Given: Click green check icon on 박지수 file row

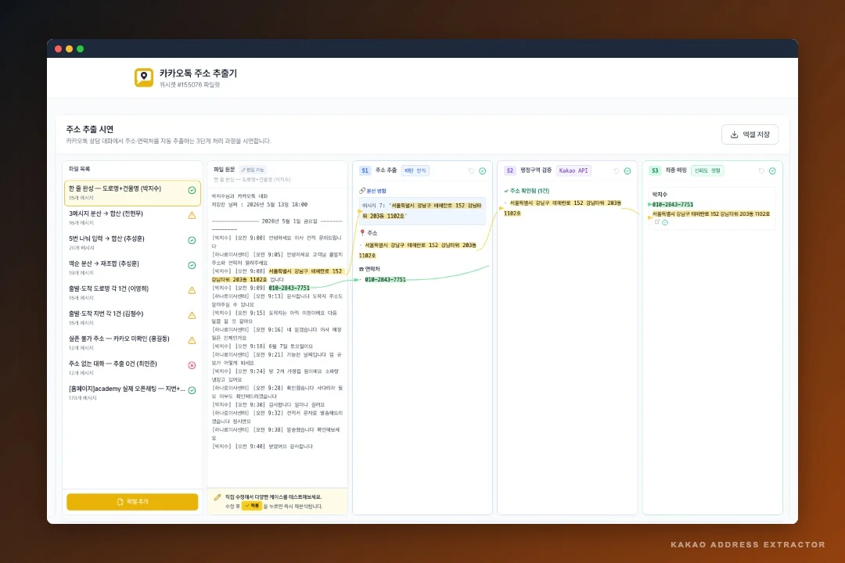Looking at the screenshot, I should [192, 190].
